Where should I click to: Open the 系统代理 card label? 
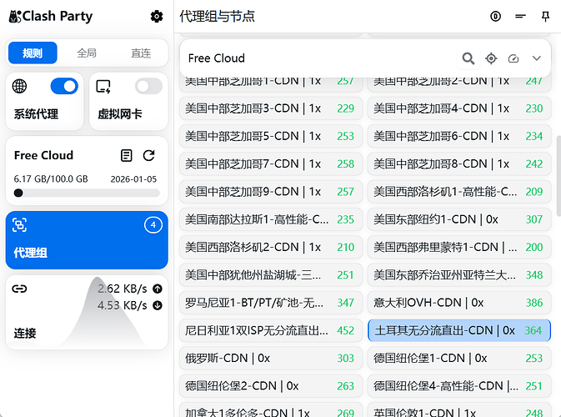(x=36, y=114)
